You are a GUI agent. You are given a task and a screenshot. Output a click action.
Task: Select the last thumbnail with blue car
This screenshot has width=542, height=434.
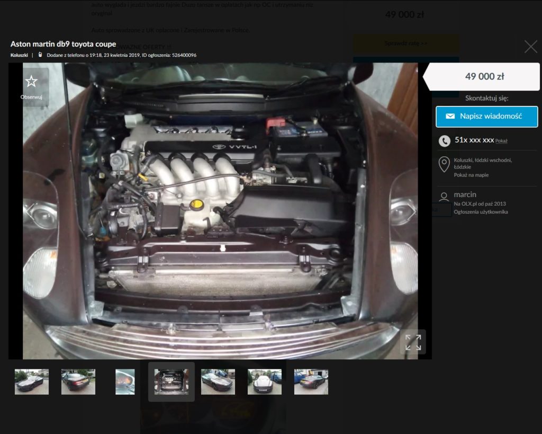[311, 382]
